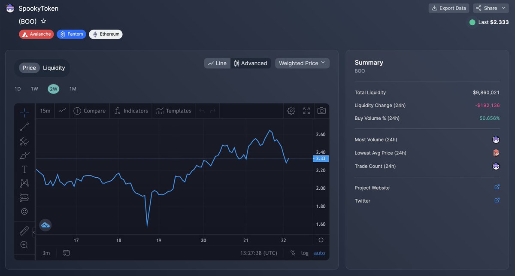Open the 15m interval selector
Screen dimensions: 515x276
[45, 111]
